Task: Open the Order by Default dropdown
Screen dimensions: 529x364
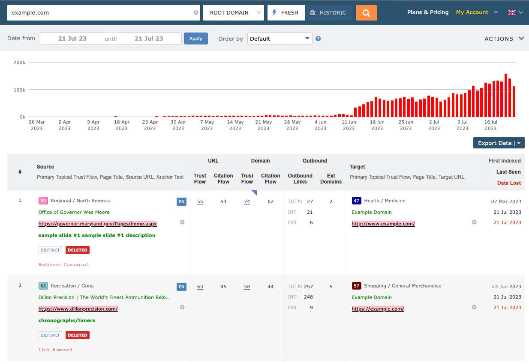Action: click(x=280, y=38)
